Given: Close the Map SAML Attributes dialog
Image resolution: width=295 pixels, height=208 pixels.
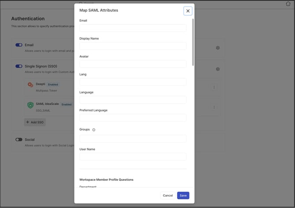Looking at the screenshot, I should coord(188,11).
